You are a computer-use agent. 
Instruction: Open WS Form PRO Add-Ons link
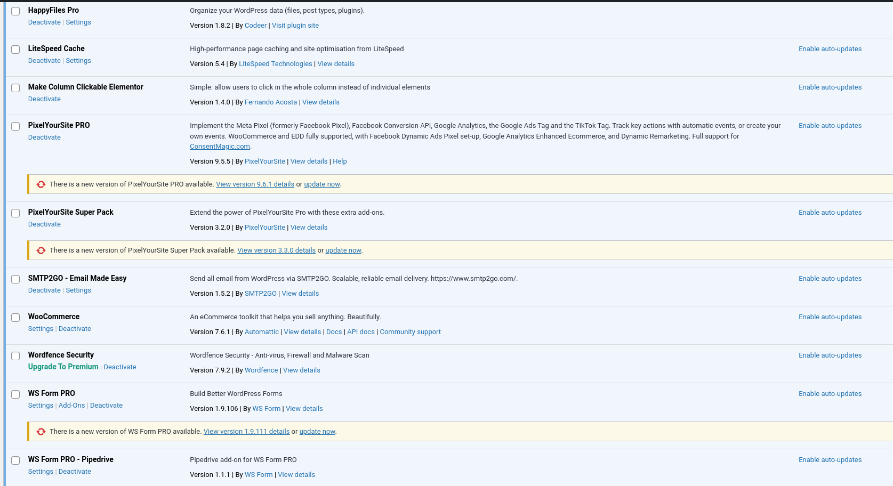pos(71,406)
